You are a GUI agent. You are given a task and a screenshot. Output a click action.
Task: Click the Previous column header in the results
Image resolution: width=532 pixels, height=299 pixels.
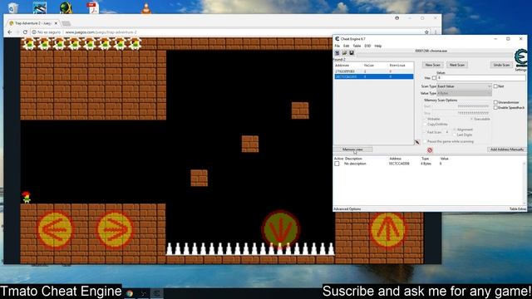tap(397, 65)
